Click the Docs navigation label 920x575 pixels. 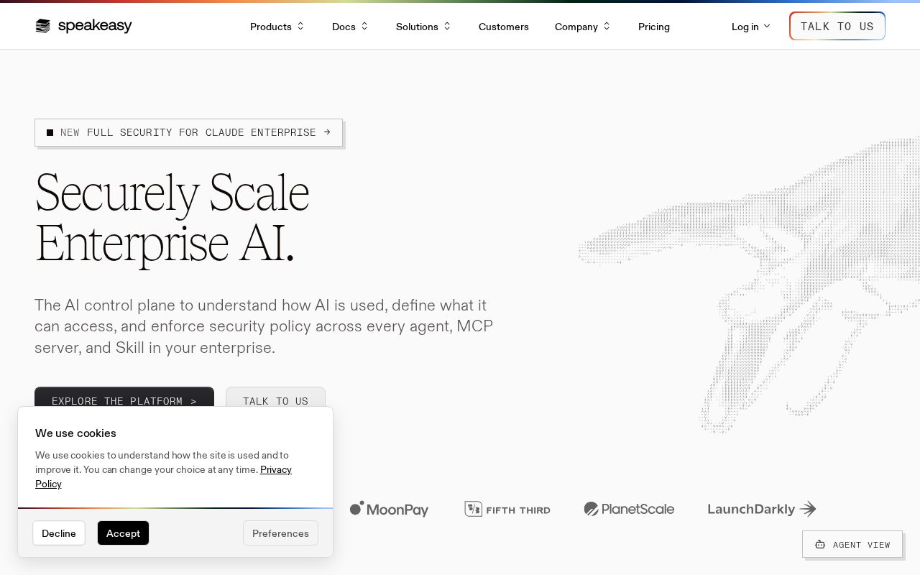coord(344,27)
